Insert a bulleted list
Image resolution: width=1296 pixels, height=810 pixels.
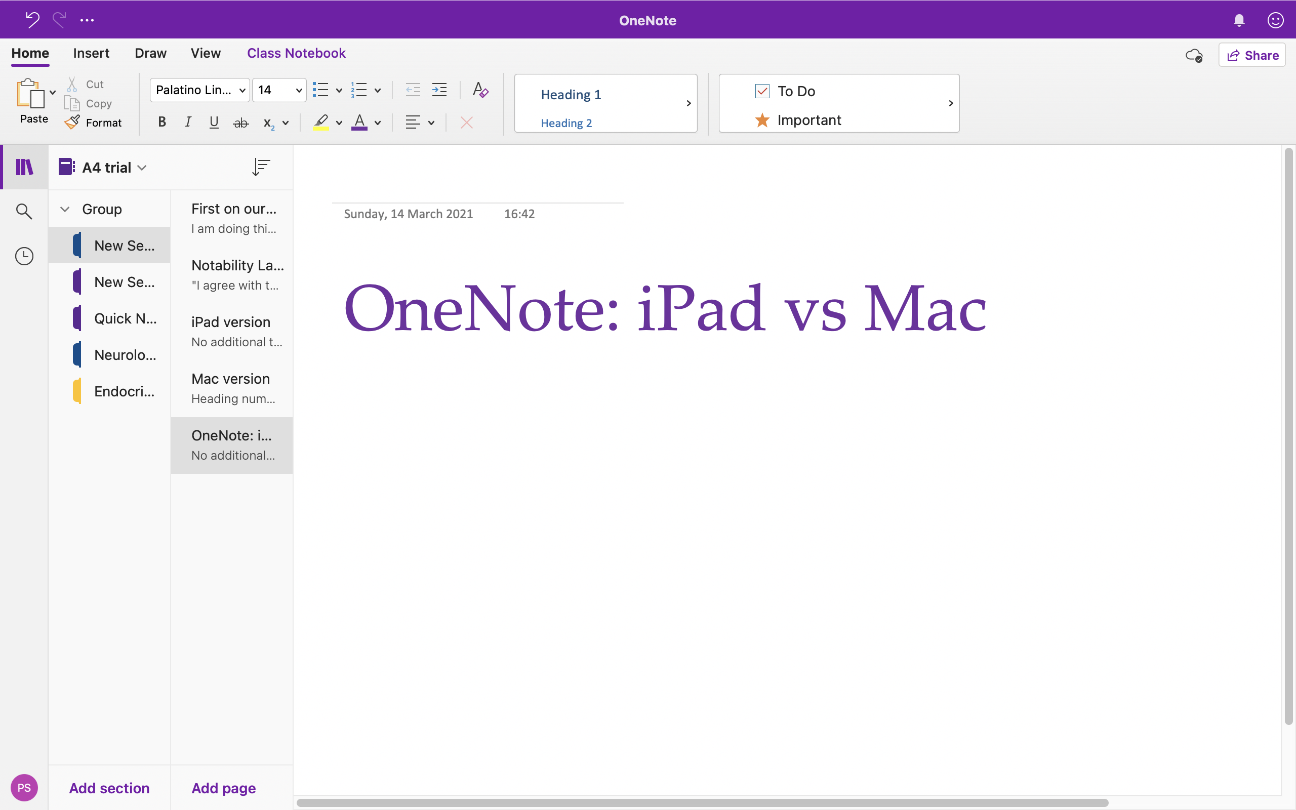320,90
